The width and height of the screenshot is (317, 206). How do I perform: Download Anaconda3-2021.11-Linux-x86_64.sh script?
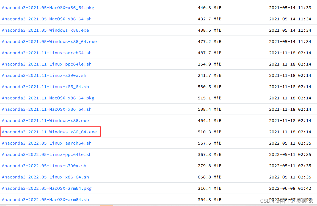pos(45,87)
